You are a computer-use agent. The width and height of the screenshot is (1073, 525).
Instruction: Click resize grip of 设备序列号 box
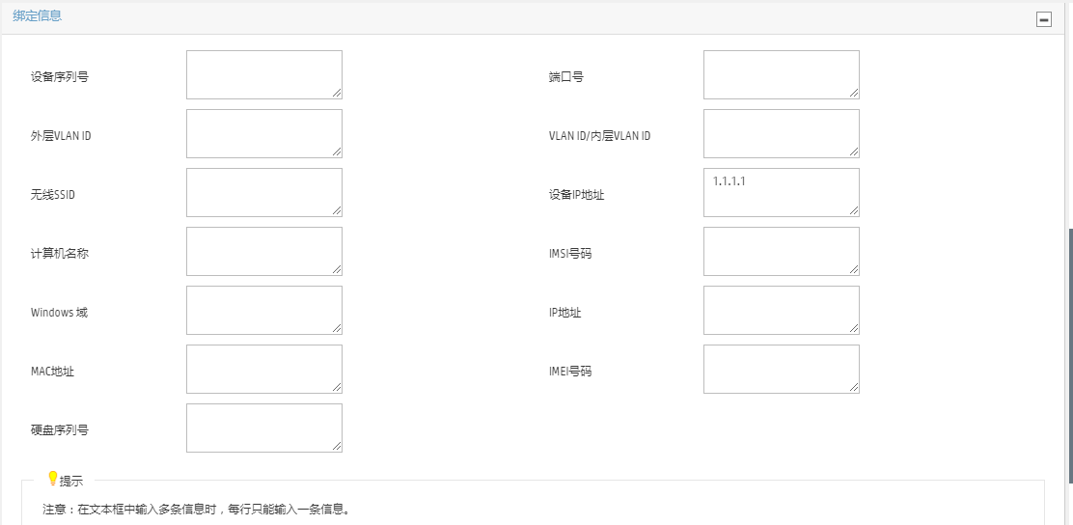337,93
